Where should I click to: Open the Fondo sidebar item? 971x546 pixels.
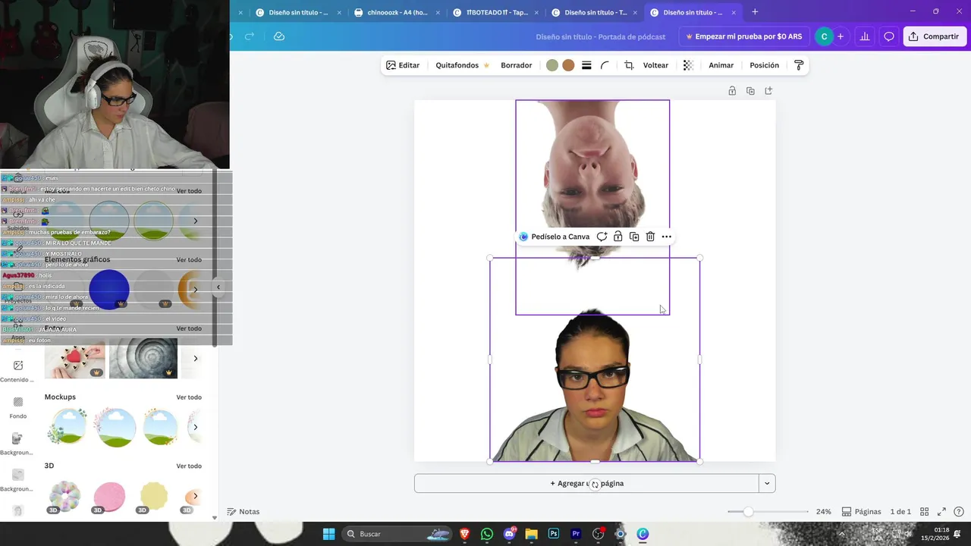(x=17, y=407)
